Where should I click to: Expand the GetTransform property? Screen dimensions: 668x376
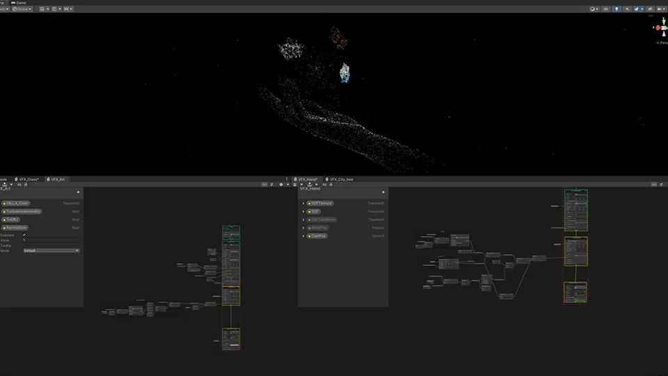point(303,219)
